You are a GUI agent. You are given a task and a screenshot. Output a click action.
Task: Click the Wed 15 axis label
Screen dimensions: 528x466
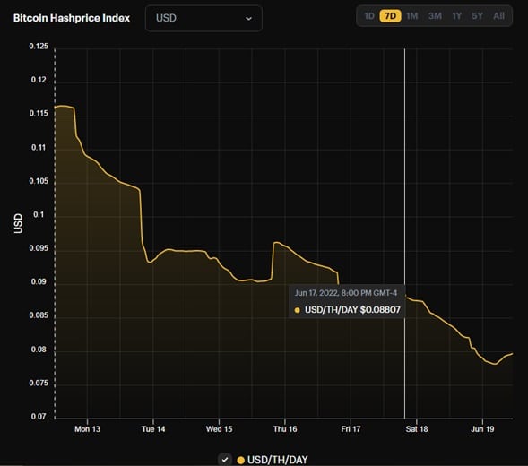(220, 429)
